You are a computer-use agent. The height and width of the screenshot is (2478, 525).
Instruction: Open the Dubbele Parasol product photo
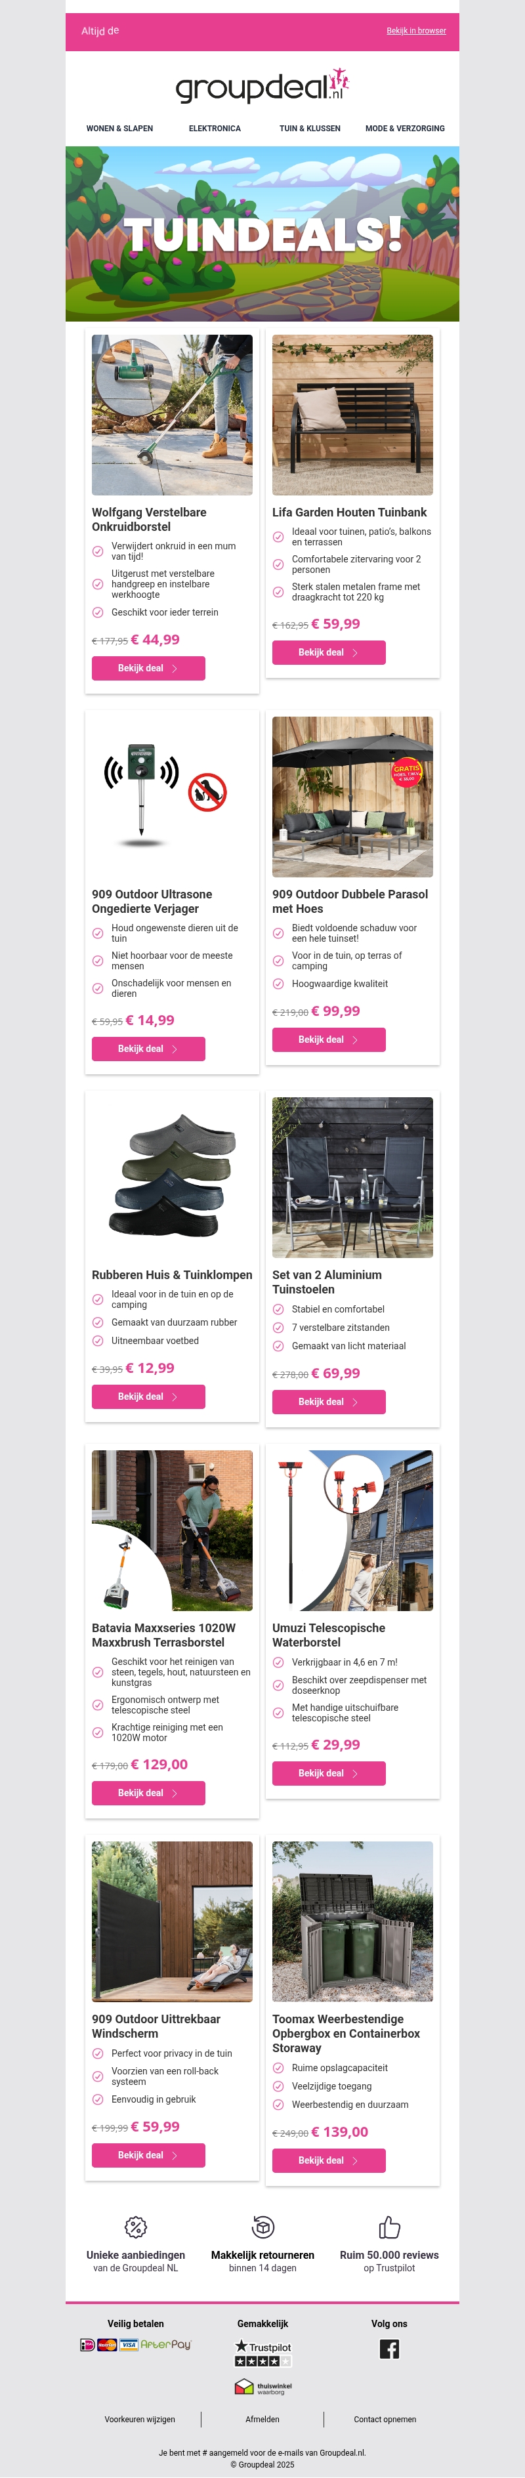(352, 797)
